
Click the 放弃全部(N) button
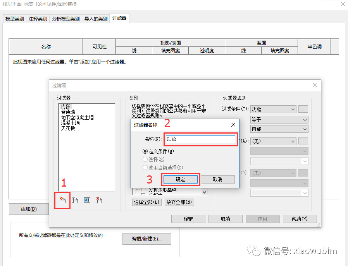(179, 202)
